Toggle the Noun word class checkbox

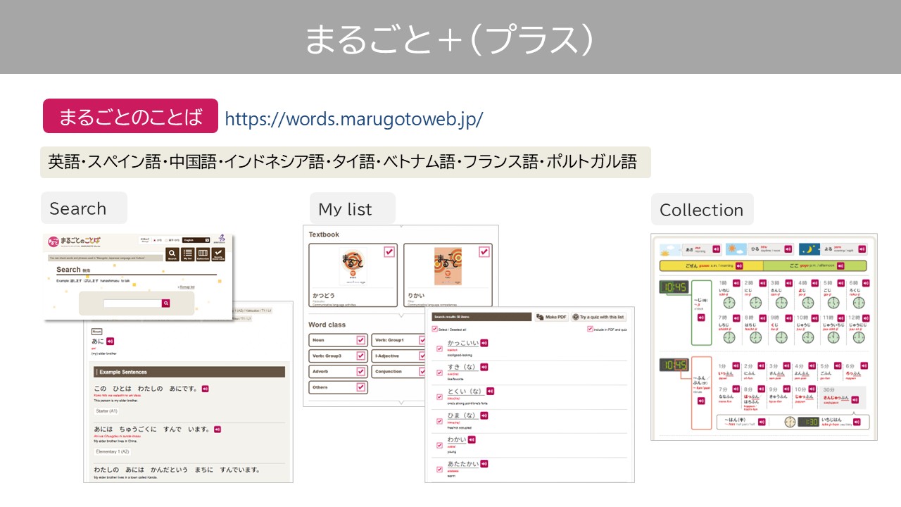coord(361,340)
